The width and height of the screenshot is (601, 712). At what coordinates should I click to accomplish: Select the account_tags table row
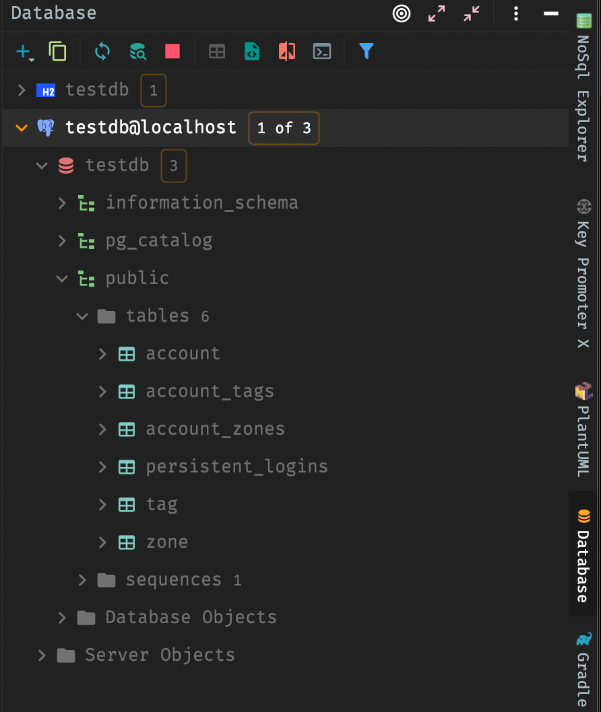[286, 392]
